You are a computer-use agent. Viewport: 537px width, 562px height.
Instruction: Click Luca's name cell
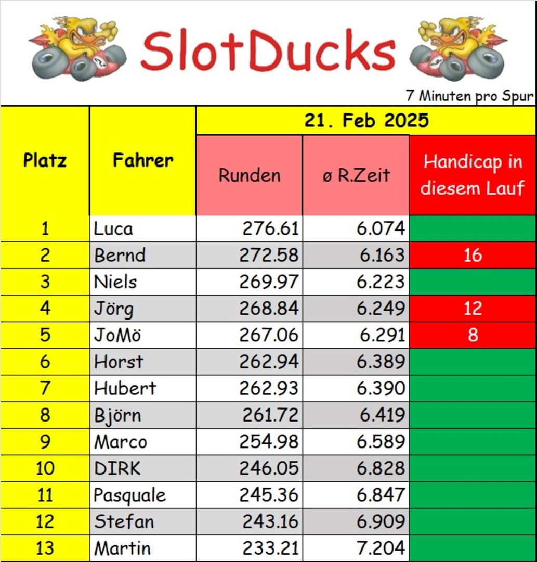(143, 228)
